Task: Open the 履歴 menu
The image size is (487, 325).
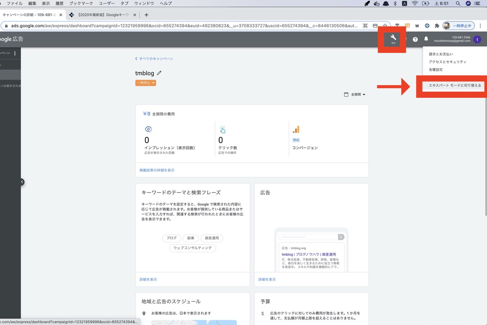Action: point(59,4)
